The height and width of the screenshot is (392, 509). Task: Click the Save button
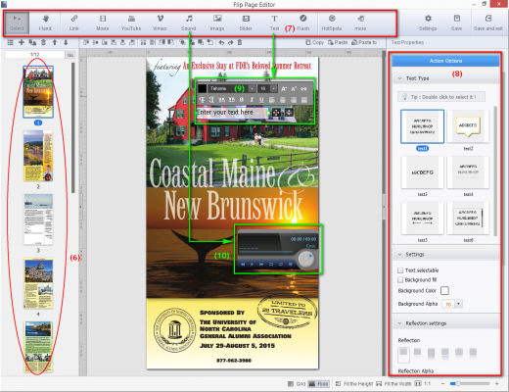point(456,23)
